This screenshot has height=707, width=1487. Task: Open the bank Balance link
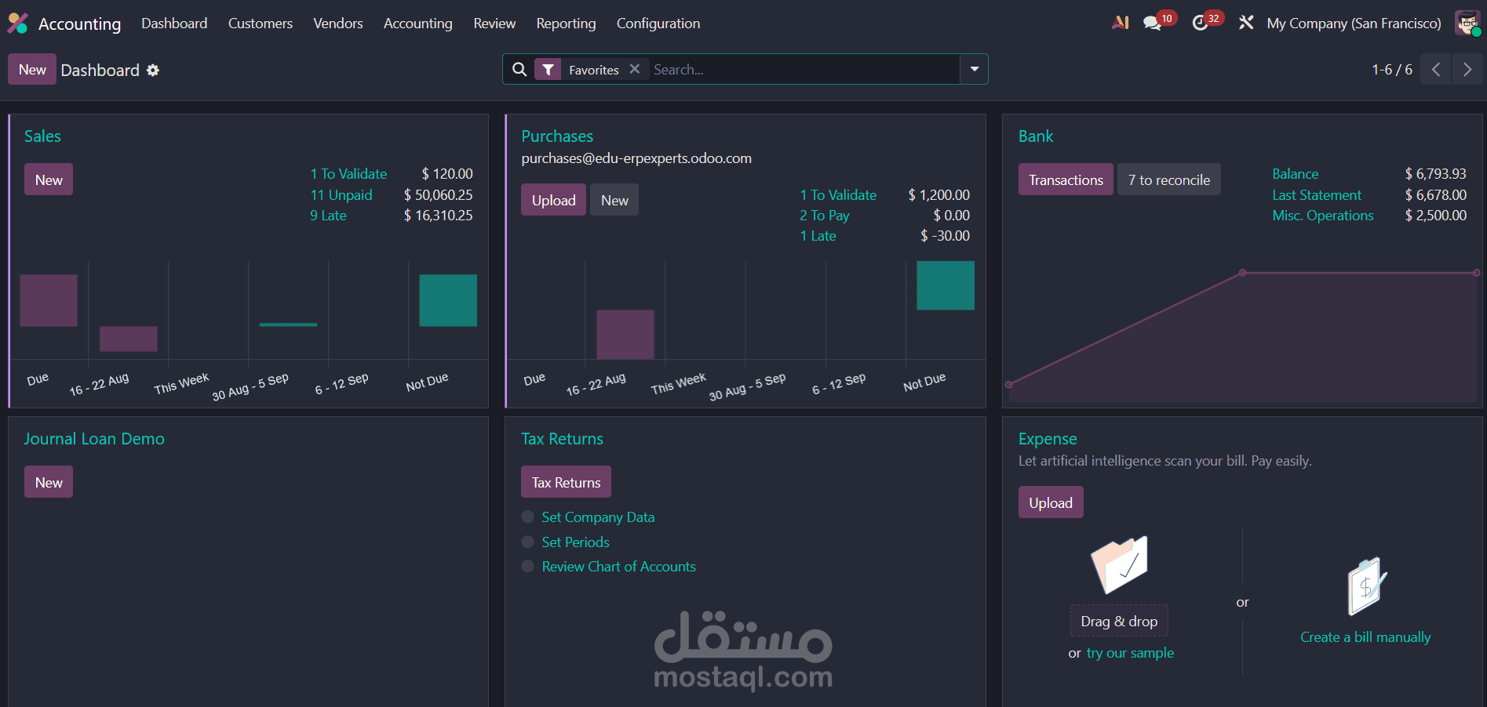(1295, 174)
